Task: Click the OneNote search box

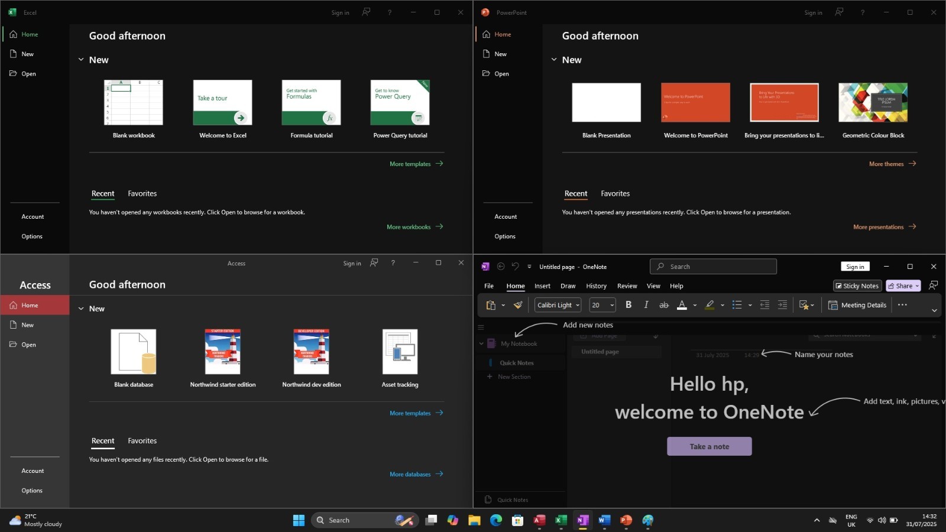Action: click(x=713, y=267)
